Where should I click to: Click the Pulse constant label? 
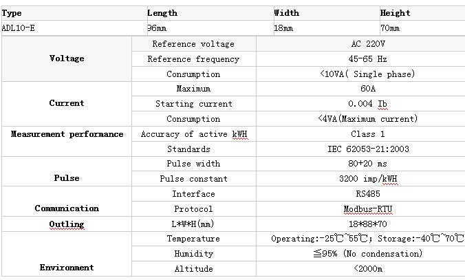click(x=193, y=179)
